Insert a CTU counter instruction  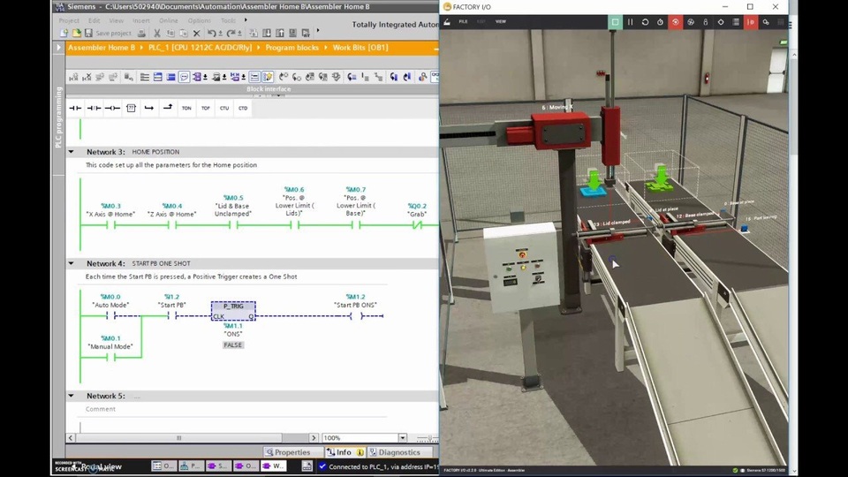pos(223,108)
